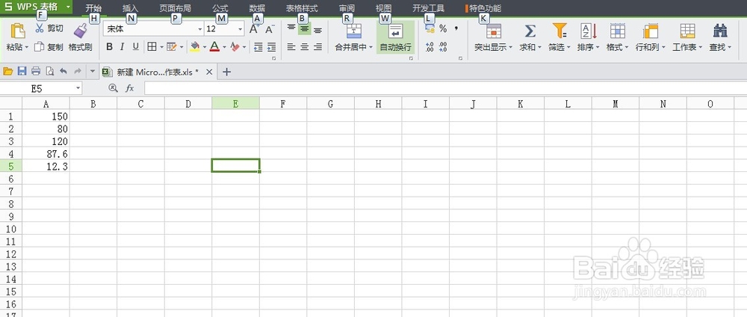Click inside the formula bar input

[445, 88]
